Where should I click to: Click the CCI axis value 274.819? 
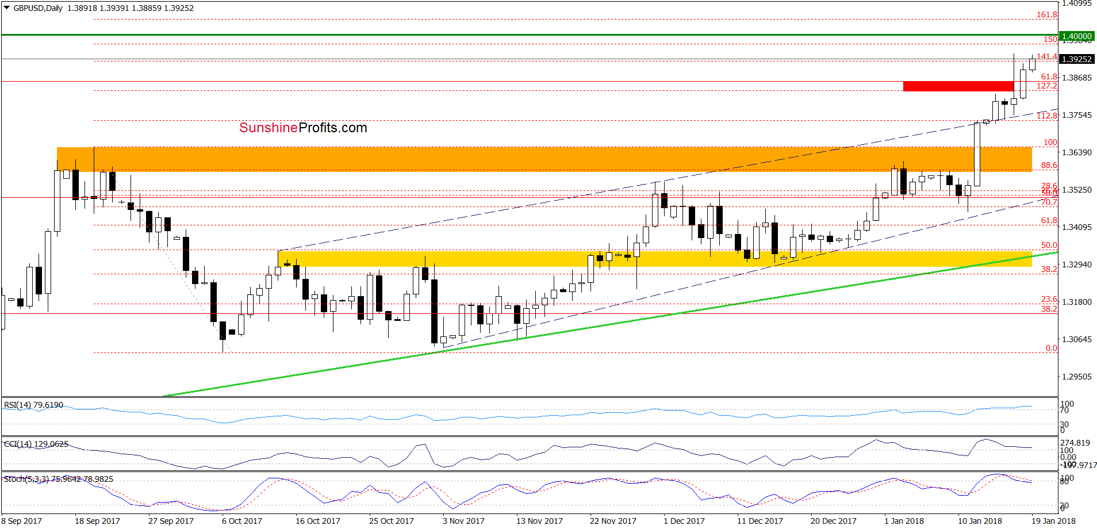click(1075, 443)
